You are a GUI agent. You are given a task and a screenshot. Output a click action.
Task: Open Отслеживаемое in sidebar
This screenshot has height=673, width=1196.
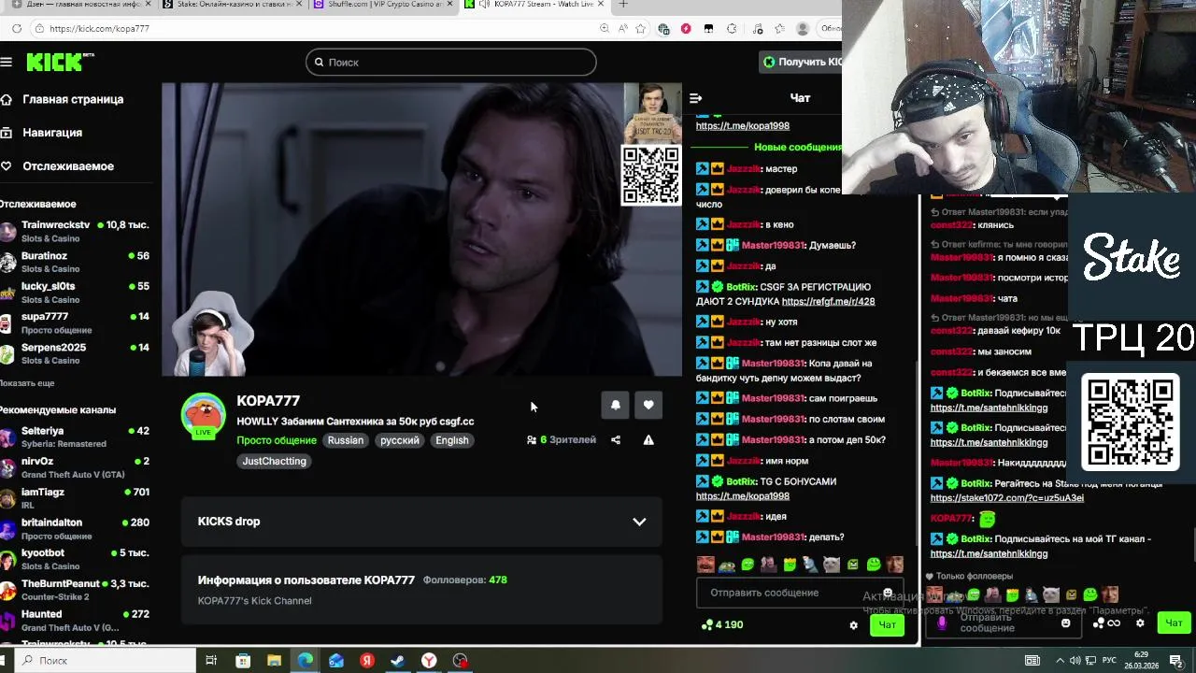tap(57, 166)
